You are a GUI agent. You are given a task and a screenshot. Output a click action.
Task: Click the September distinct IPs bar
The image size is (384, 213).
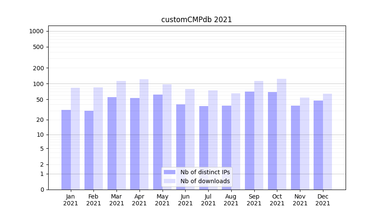click(x=250, y=141)
